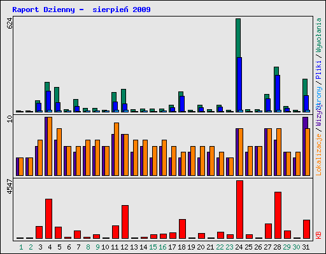This screenshot has height=254, width=326.
Task: Click the orange bar for day 11
Action: (117, 149)
